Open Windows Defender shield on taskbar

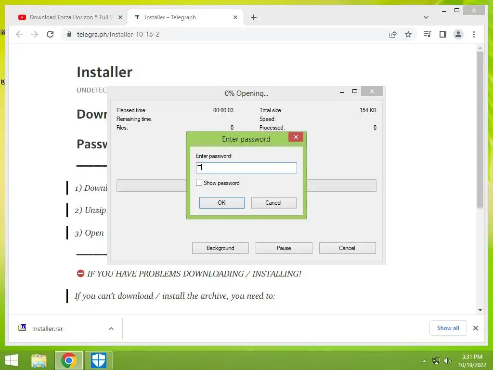click(98, 360)
